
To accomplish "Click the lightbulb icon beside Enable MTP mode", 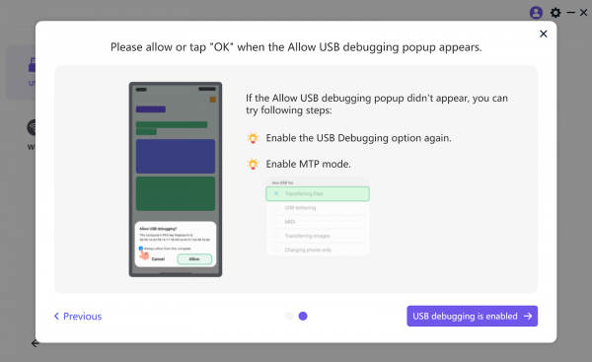I will click(253, 164).
